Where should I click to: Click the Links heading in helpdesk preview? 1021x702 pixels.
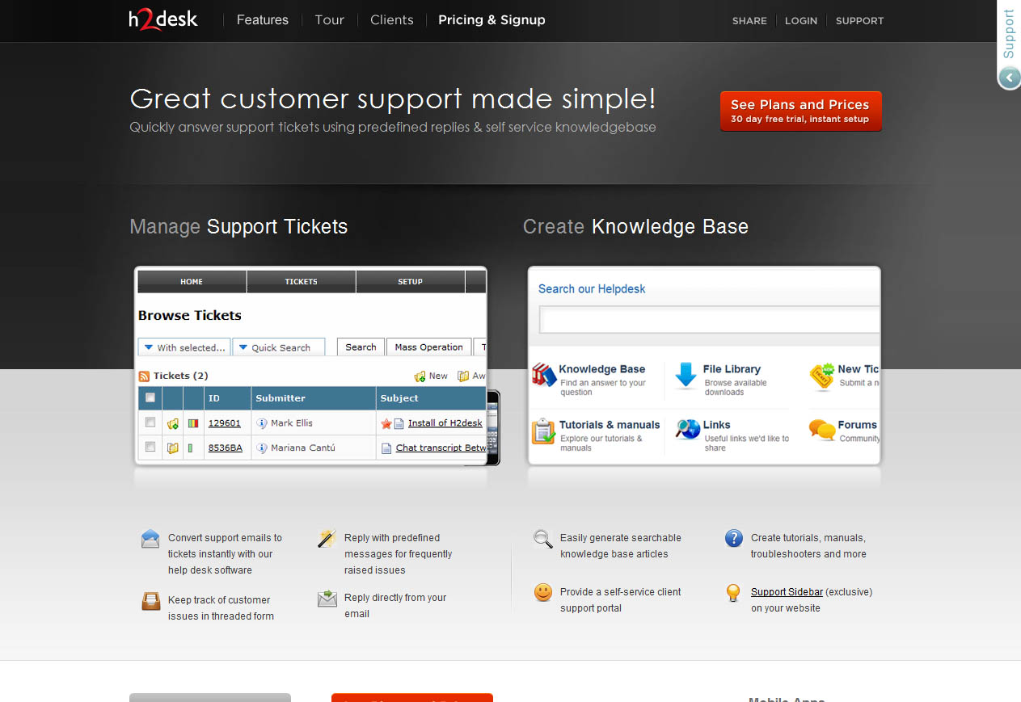[717, 425]
